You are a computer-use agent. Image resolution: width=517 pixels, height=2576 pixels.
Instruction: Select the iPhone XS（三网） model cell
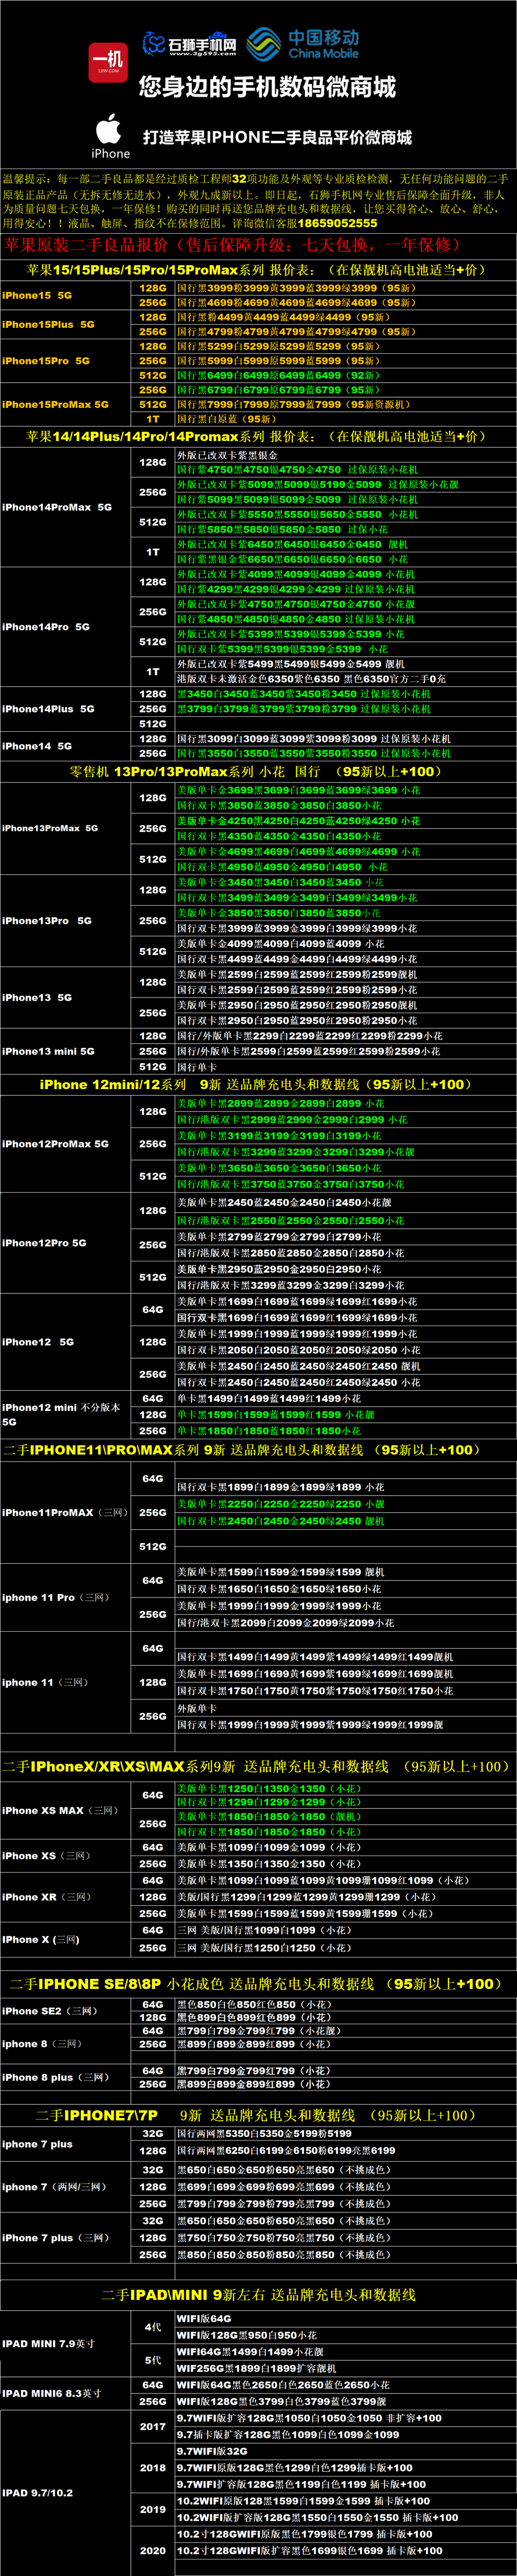pyautogui.click(x=66, y=1855)
